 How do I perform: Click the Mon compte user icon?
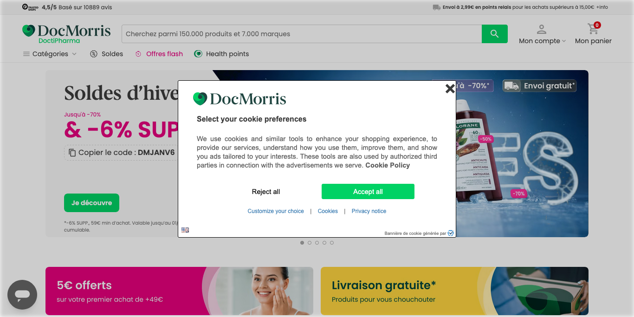point(541,29)
